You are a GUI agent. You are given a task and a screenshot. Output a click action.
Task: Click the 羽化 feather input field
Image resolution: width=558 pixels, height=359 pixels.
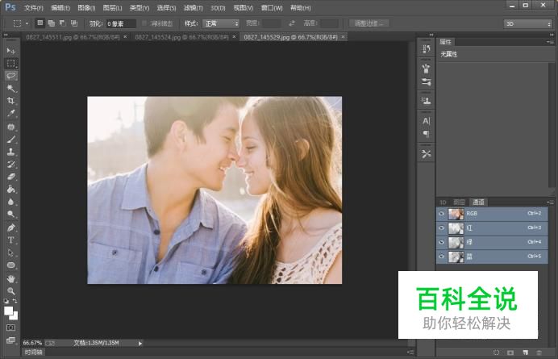coord(121,23)
